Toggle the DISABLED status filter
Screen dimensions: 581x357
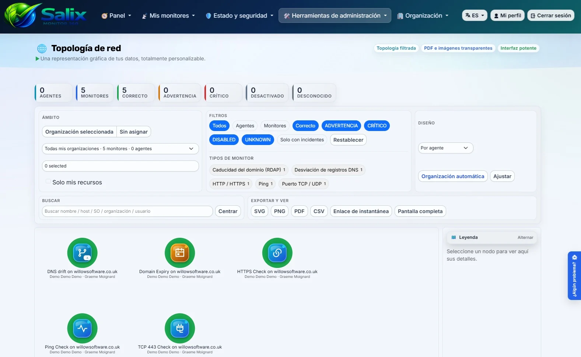[x=224, y=140]
